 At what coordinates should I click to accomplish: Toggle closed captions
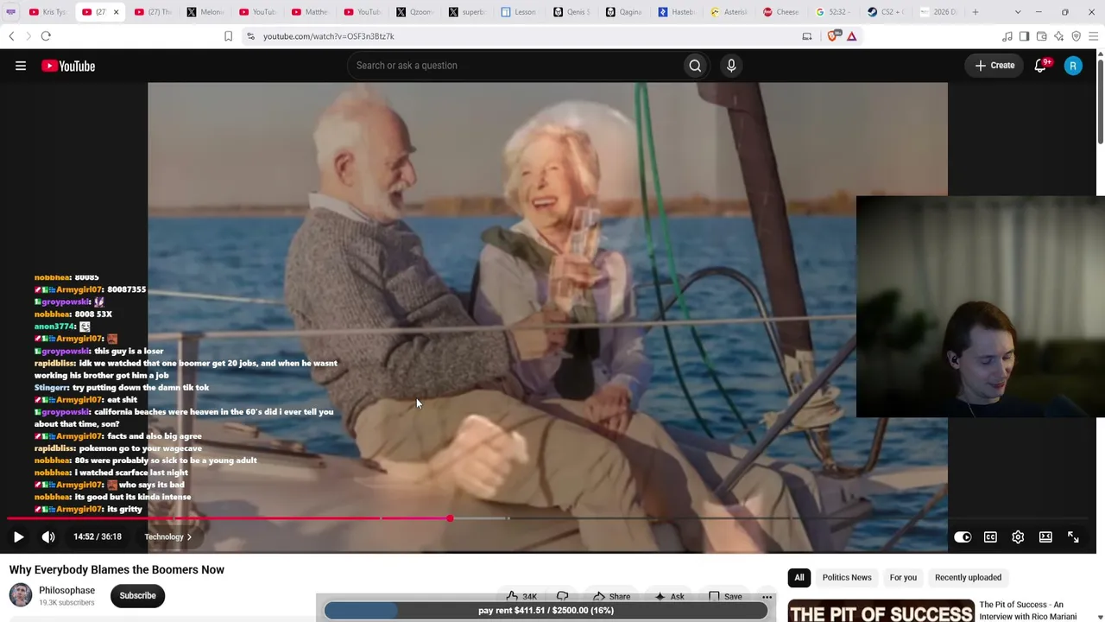pyautogui.click(x=990, y=537)
